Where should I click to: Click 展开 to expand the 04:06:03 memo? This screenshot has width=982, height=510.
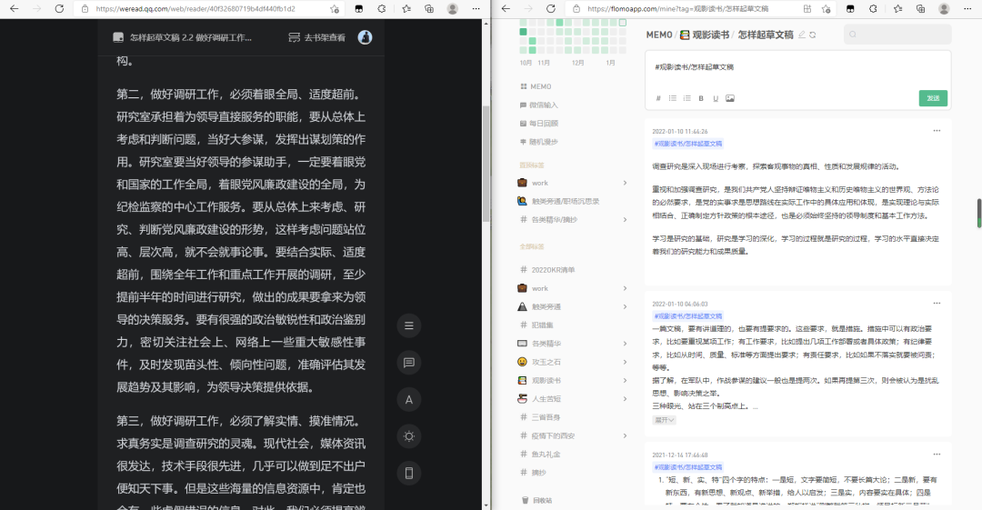[665, 420]
